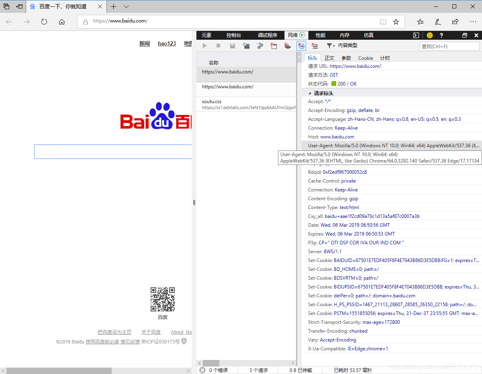Add notes with pen icon
The image size is (482, 374).
pos(438,22)
